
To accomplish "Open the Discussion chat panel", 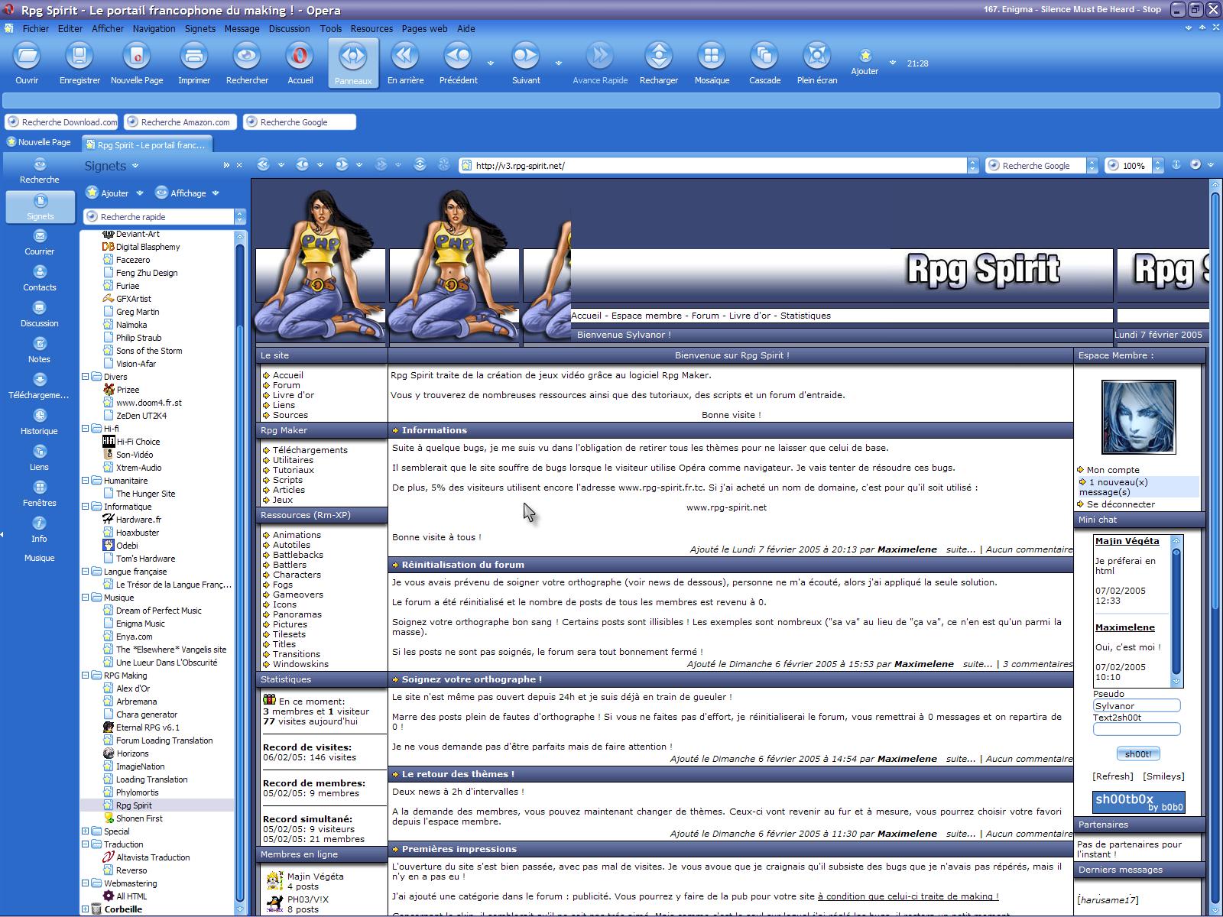I will [x=40, y=315].
